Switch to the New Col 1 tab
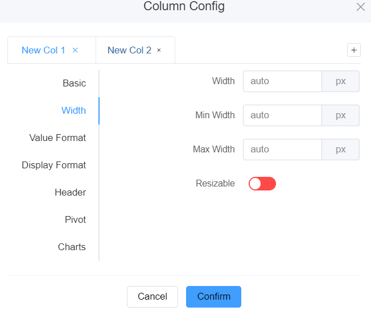Image resolution: width=371 pixels, height=311 pixels. [43, 50]
